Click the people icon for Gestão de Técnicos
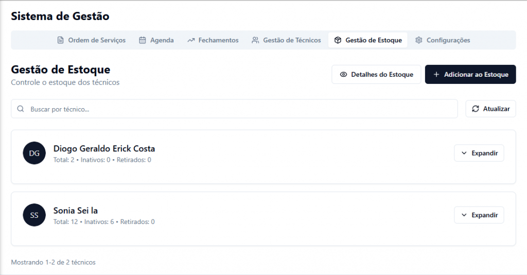Viewport: 527px width, 275px height. pyautogui.click(x=255, y=40)
